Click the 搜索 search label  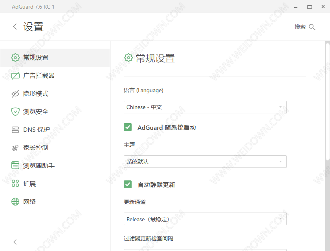(x=300, y=27)
